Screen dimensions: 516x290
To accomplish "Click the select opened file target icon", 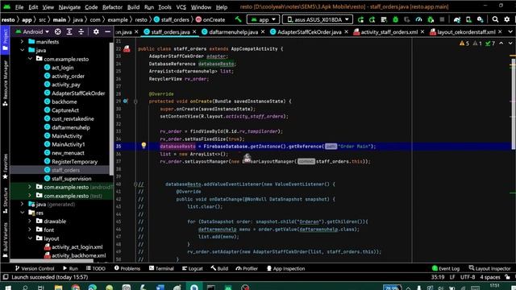I will pyautogui.click(x=57, y=32).
